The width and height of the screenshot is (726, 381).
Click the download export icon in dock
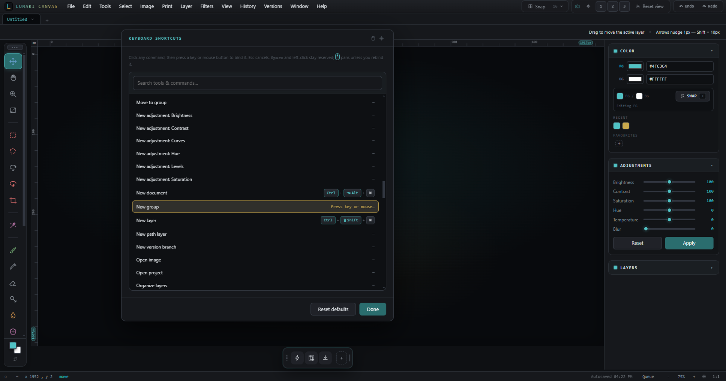325,358
